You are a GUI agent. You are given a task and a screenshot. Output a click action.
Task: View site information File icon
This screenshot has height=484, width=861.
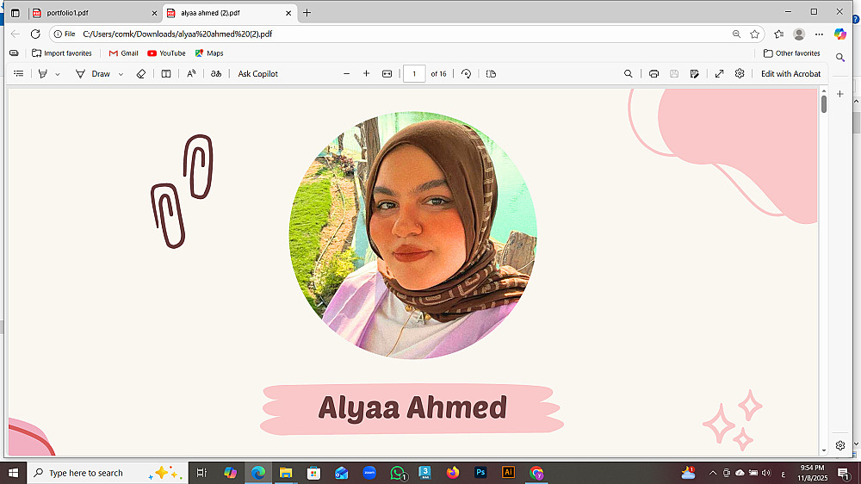pos(65,34)
